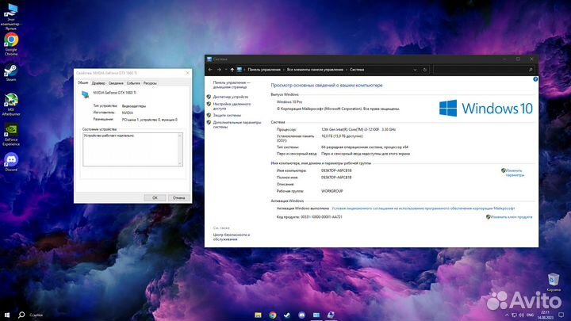Launch Google Chrome from the desktop

(x=11, y=44)
